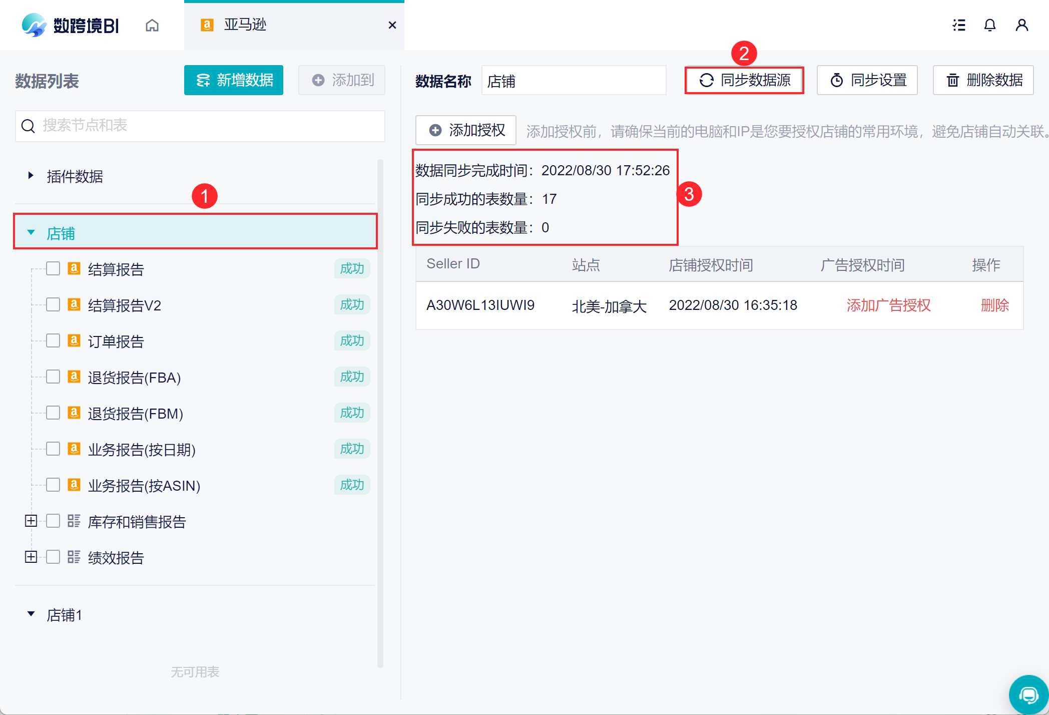
Task: Click the search magnifier icon
Action: coord(29,126)
